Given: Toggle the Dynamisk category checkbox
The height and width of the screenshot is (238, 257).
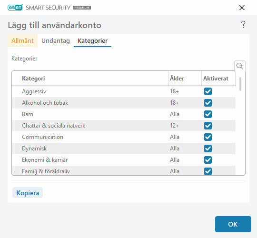Looking at the screenshot, I should click(x=208, y=149).
